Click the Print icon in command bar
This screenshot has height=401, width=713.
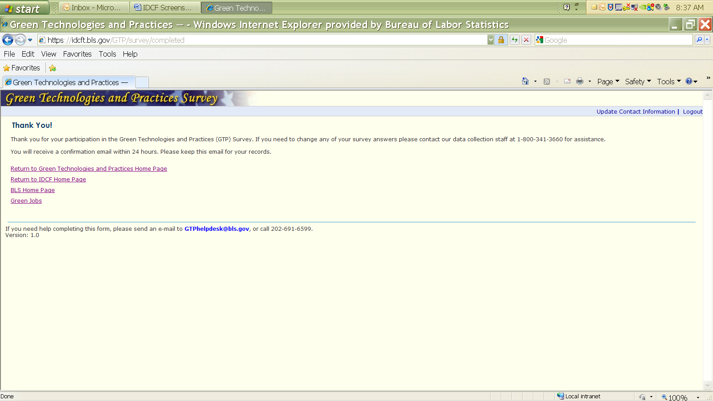[580, 82]
